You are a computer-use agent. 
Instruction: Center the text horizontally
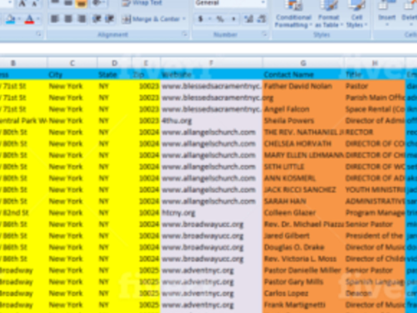click(68, 19)
